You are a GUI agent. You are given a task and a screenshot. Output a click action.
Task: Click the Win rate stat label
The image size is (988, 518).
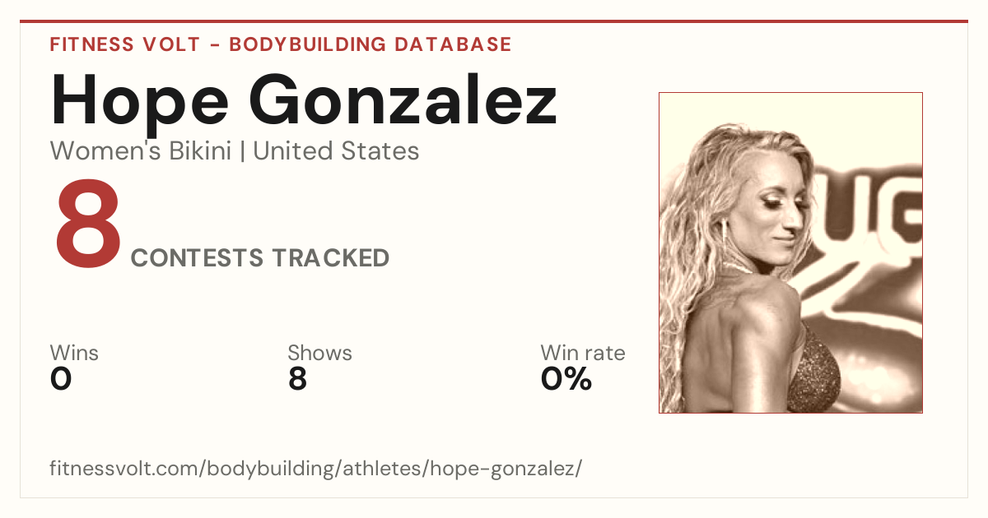(x=582, y=353)
